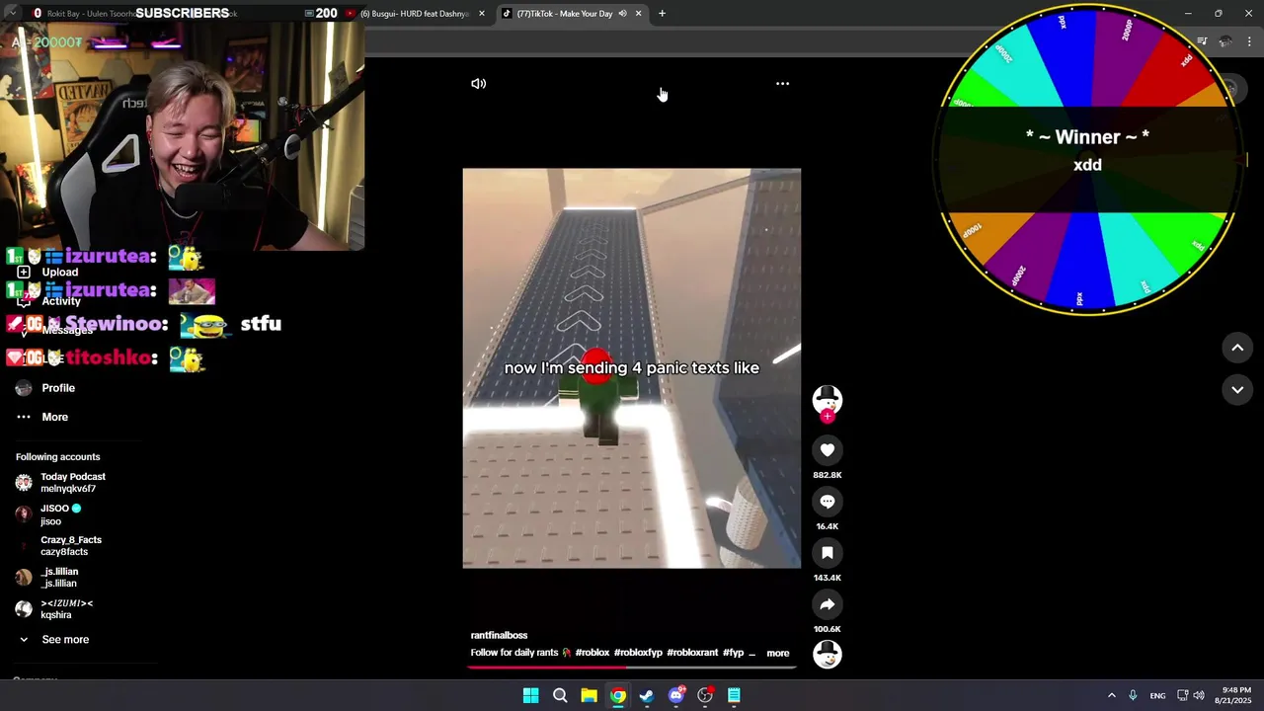1264x711 pixels.
Task: Show hidden tray icons chevron
Action: click(x=1111, y=695)
